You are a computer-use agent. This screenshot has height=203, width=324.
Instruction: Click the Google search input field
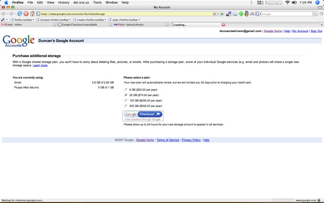pyautogui.click(x=287, y=14)
